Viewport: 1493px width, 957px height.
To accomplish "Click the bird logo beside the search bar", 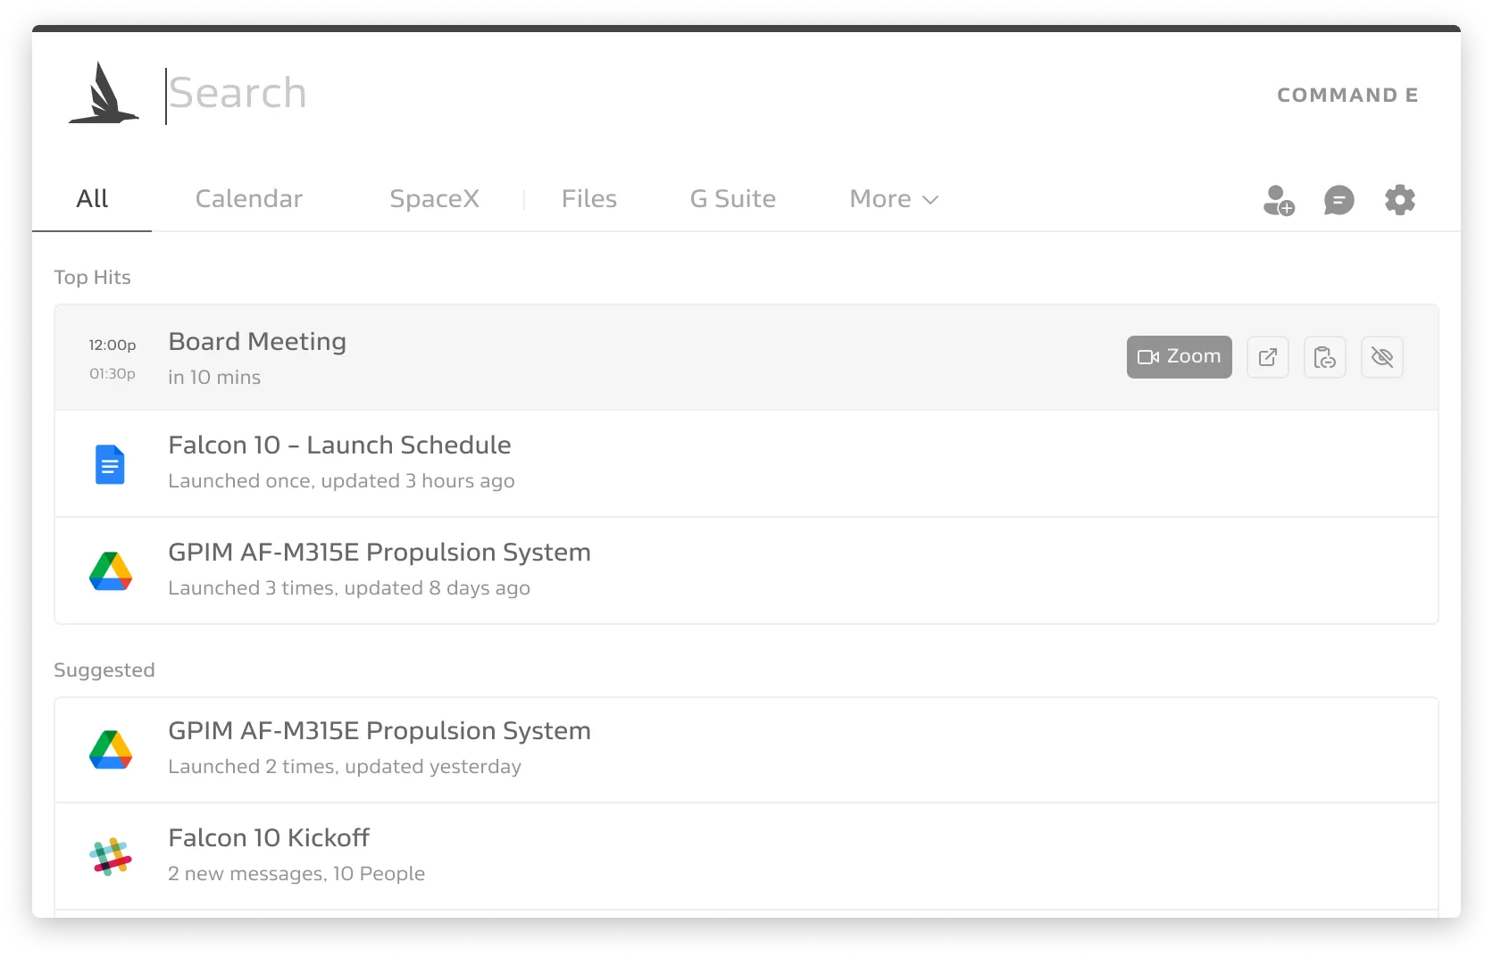I will (x=103, y=93).
